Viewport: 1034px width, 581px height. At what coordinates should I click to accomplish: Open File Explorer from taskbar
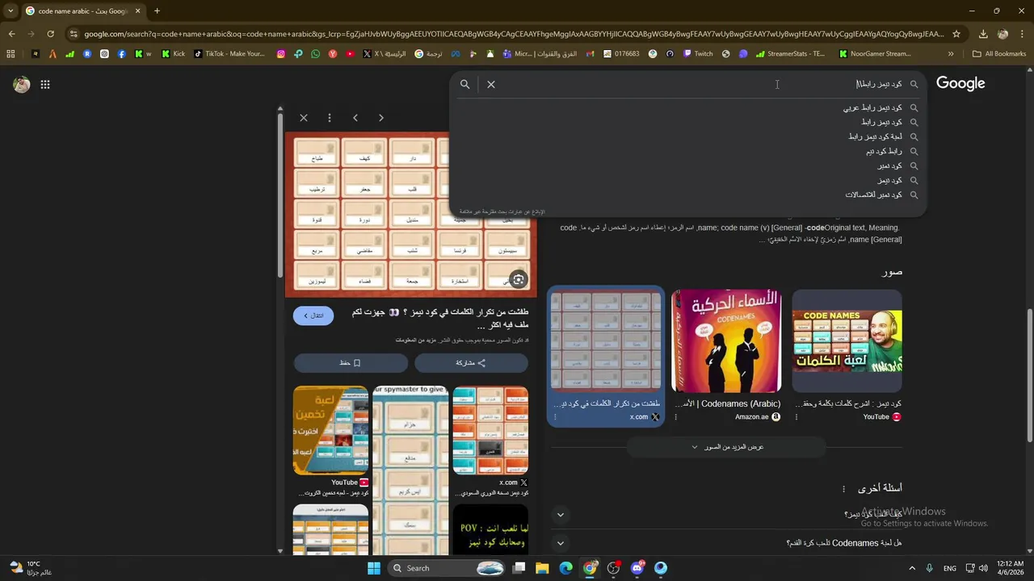coord(542,568)
